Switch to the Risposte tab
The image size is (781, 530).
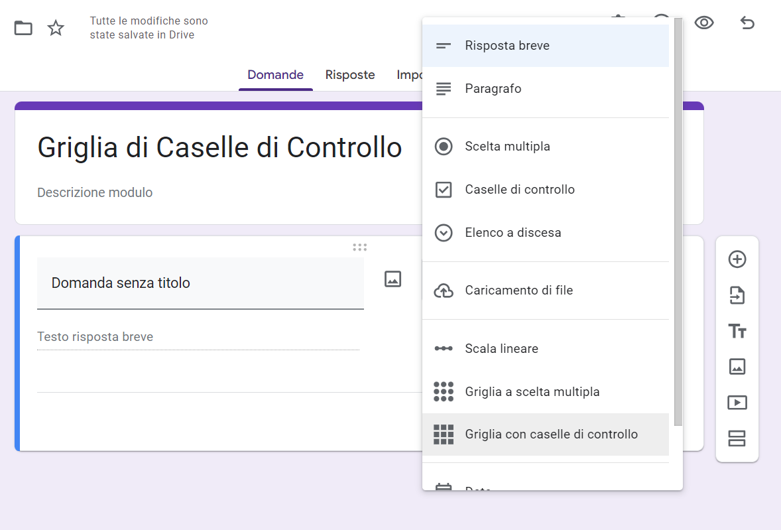point(350,75)
